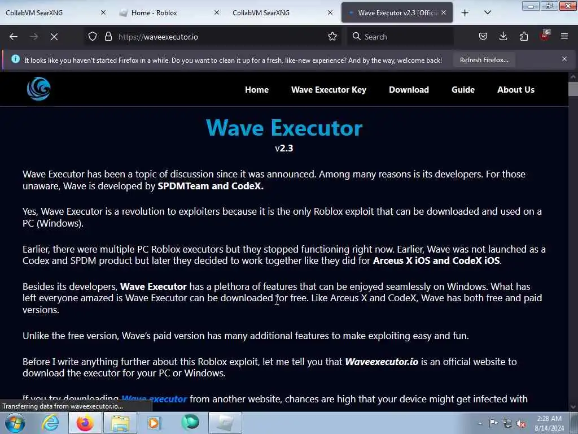Bookmark this page with the star icon
Viewport: 578px width, 434px height.
332,37
